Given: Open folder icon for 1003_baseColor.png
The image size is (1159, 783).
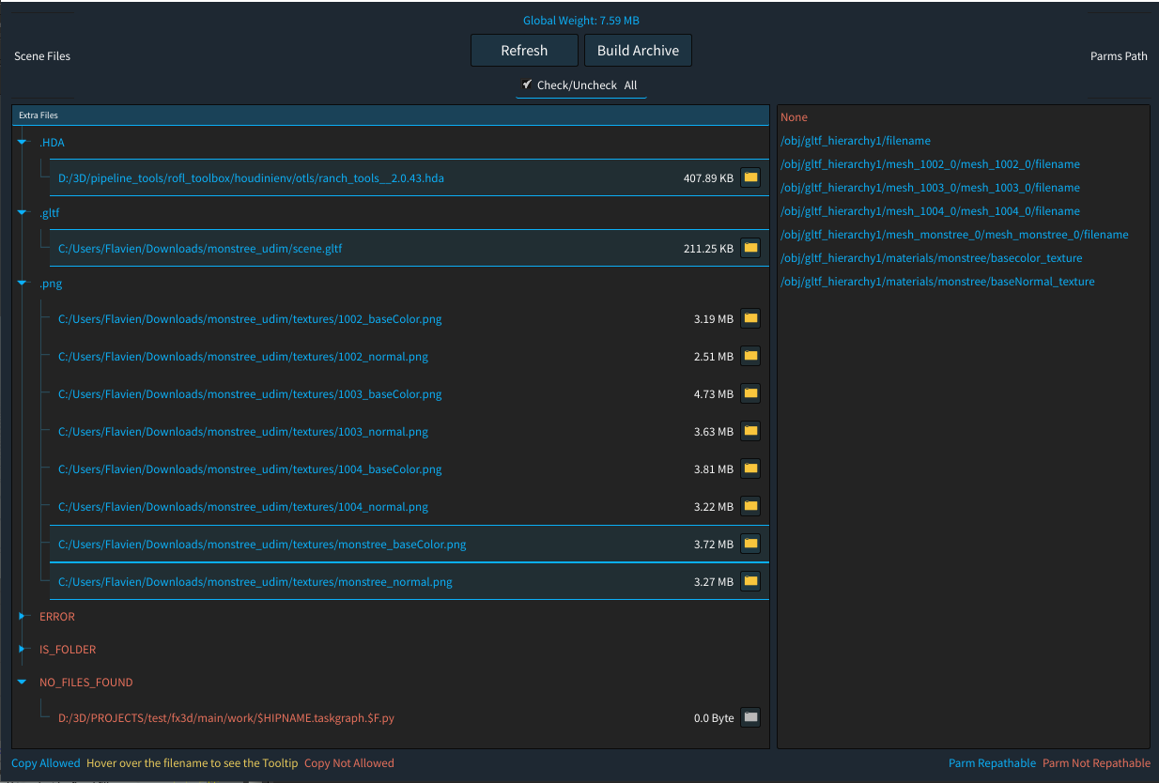Looking at the screenshot, I should point(750,393).
